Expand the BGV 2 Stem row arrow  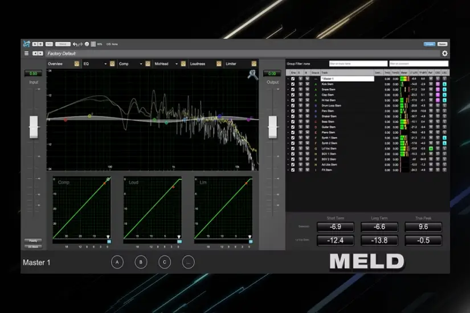288,159
